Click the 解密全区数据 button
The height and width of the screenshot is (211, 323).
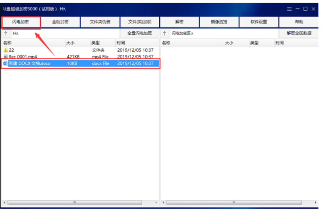pyautogui.click(x=299, y=33)
